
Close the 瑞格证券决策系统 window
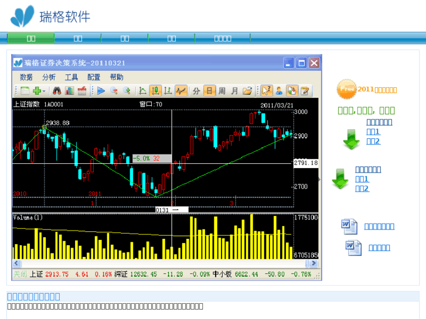pos(314,63)
